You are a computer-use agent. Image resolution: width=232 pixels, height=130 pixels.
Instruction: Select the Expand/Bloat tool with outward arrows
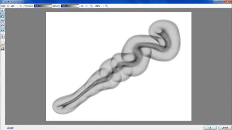click(3, 25)
